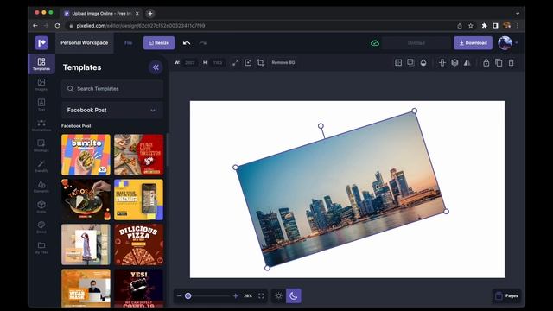Flip the selected image

click(x=467, y=62)
